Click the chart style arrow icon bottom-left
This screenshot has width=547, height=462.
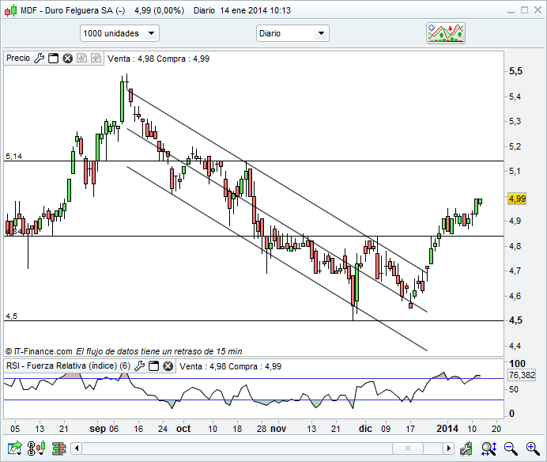(15, 448)
